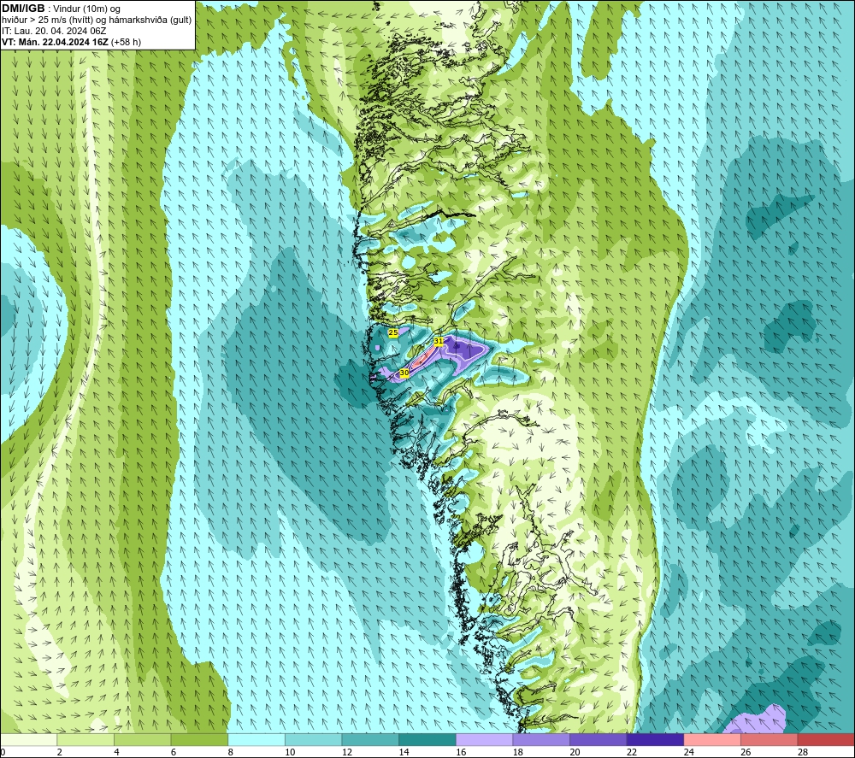The width and height of the screenshot is (855, 758).
Task: Click the 2–4 m/s light green scale swatch
Action: pos(85,740)
